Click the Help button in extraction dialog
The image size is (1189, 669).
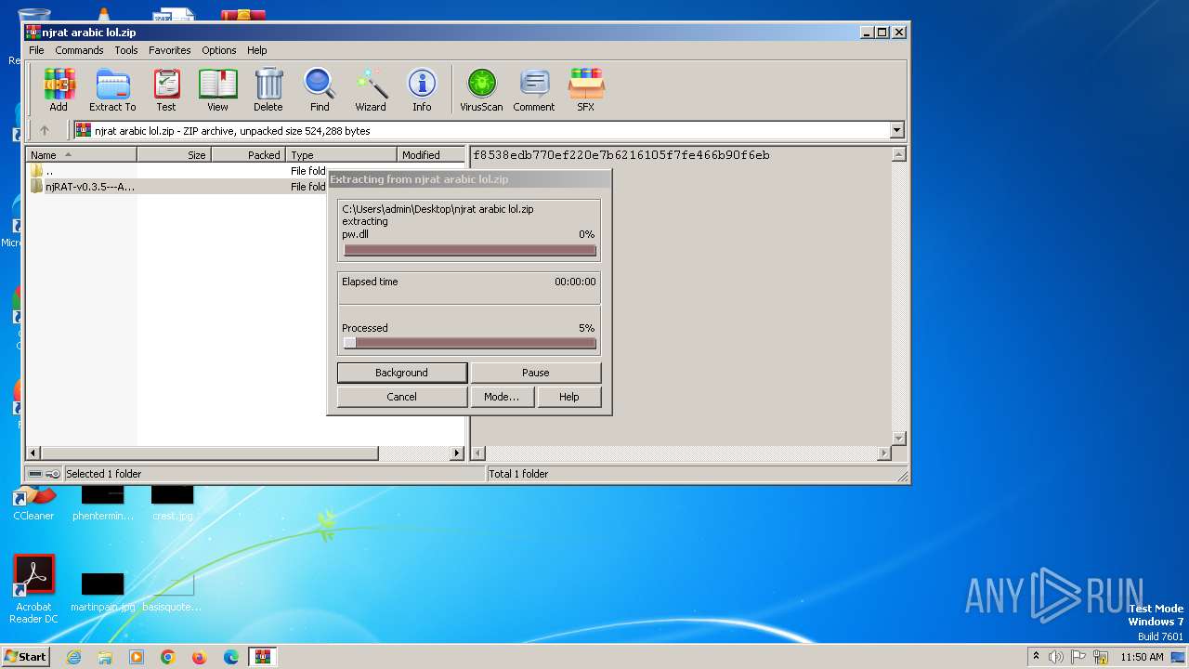point(569,397)
